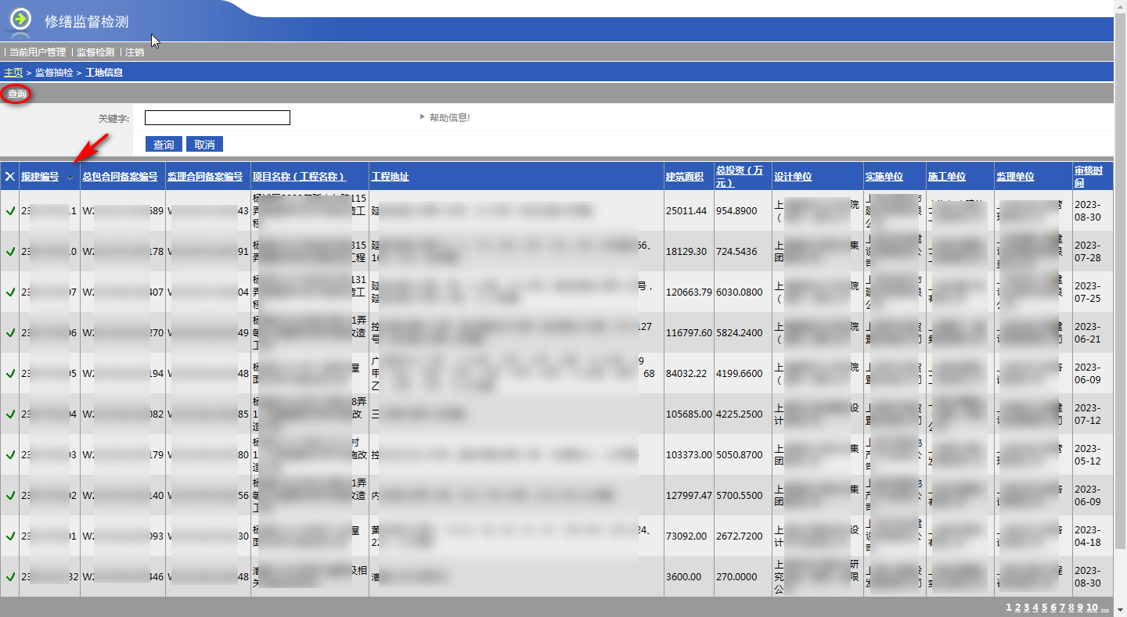Screen dimensions: 1127x617
Task: Click total investment value 4199.6600
Action: coord(739,374)
